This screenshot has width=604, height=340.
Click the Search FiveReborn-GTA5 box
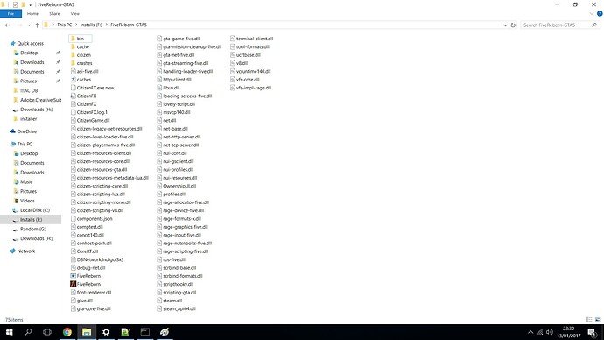pos(559,25)
